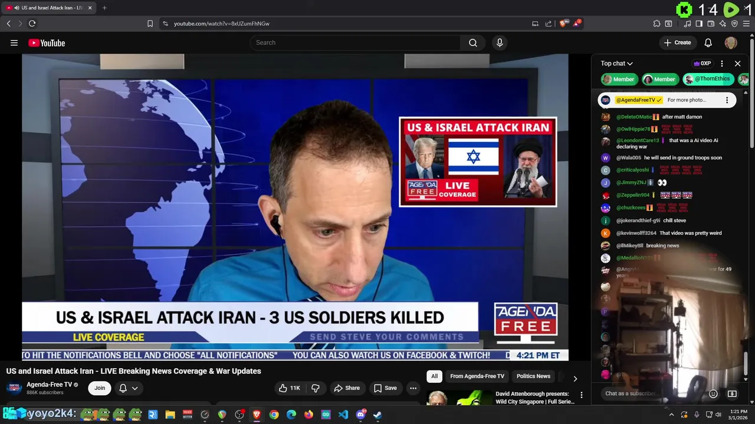Open a new browser tab
755x424 pixels.
click(x=104, y=8)
